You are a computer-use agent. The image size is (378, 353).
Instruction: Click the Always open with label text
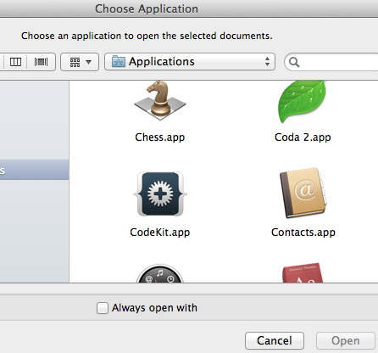tap(154, 308)
